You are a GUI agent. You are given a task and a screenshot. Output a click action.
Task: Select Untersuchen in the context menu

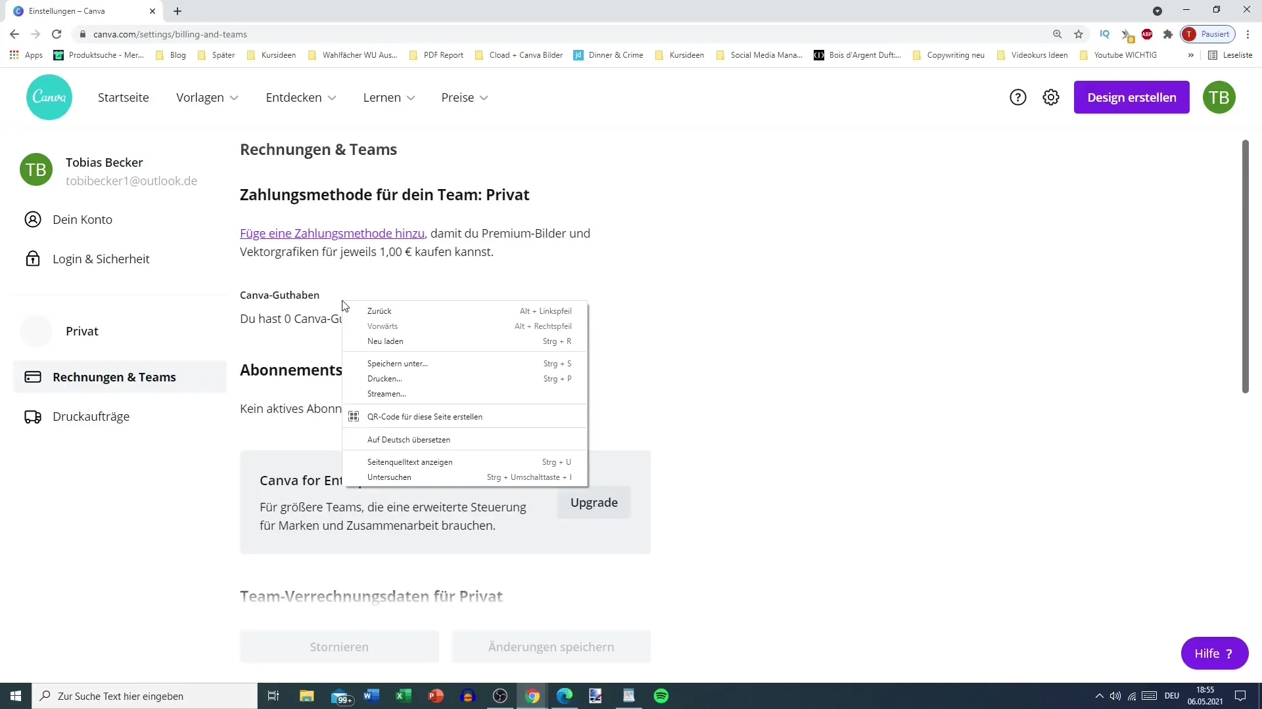tap(465, 477)
